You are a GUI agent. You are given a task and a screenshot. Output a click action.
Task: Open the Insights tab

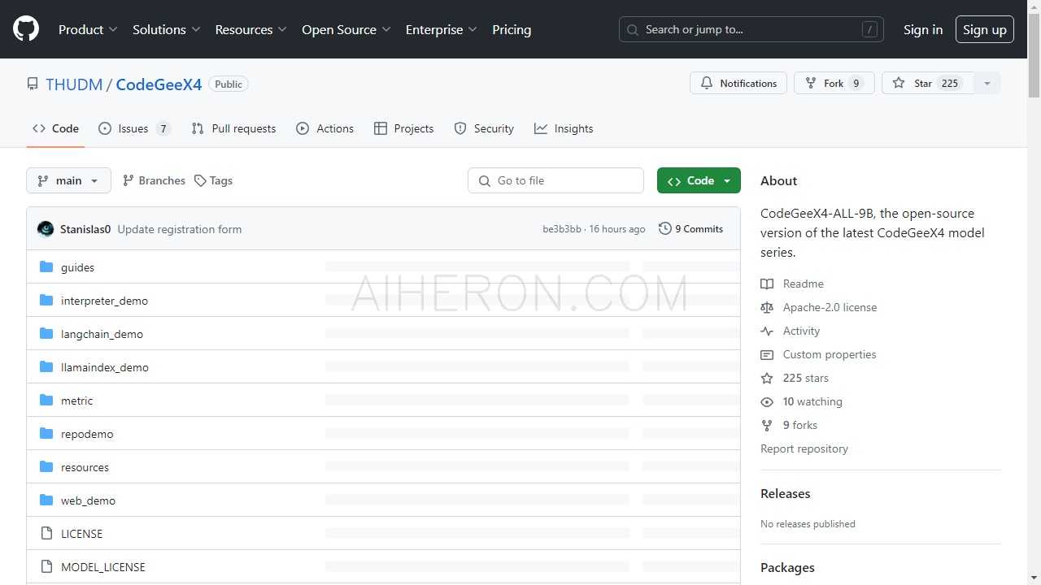point(564,128)
